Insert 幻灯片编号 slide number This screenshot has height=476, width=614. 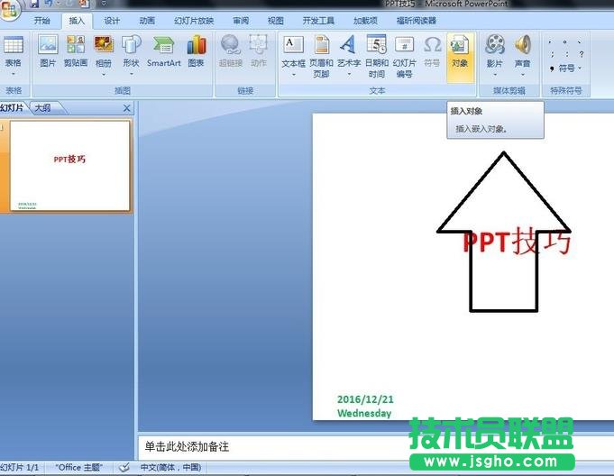point(405,45)
